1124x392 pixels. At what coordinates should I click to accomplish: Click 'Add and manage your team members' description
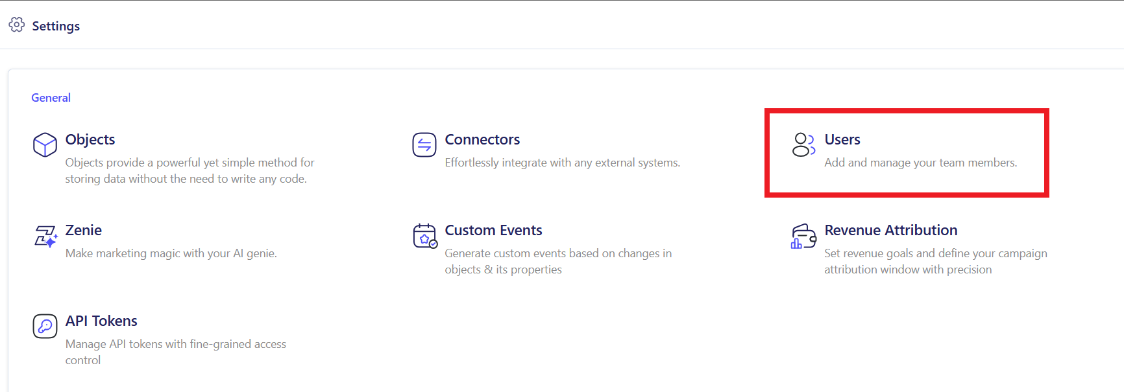pos(920,163)
